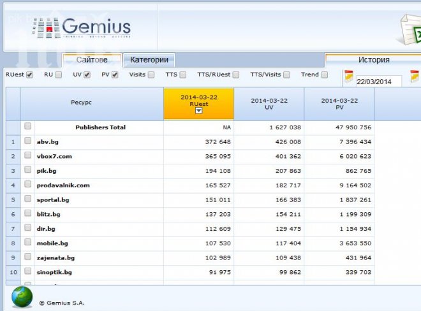Enable the Visits metric checkbox
This screenshot has width=421, height=311.
click(x=151, y=75)
